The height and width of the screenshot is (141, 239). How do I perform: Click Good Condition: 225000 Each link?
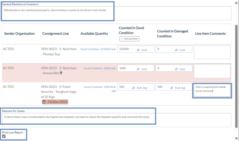coord(98,49)
